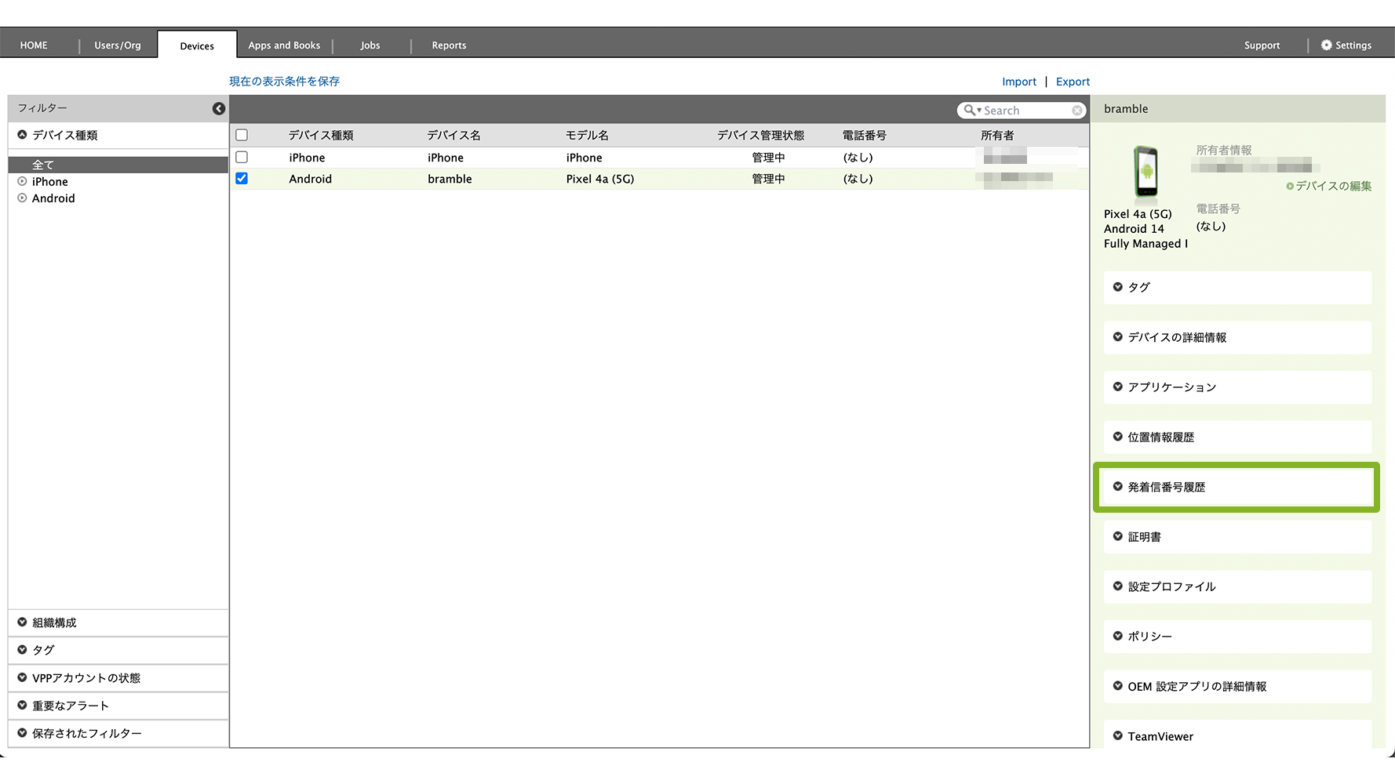Expand the 組織構成 filter section
Screen dimensions: 1395x784
tap(54, 622)
